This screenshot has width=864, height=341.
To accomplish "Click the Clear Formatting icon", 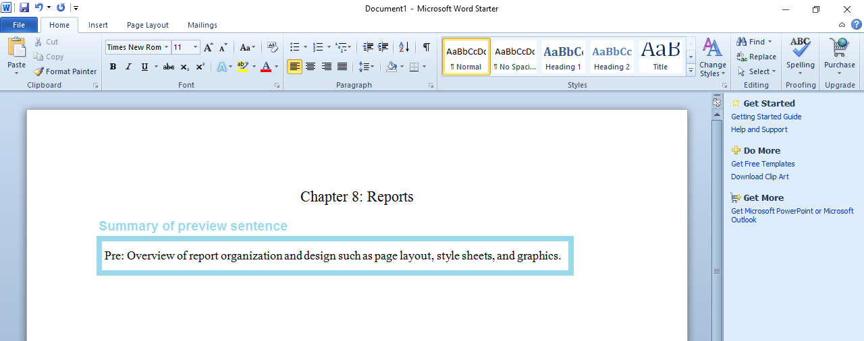I will coord(272,47).
